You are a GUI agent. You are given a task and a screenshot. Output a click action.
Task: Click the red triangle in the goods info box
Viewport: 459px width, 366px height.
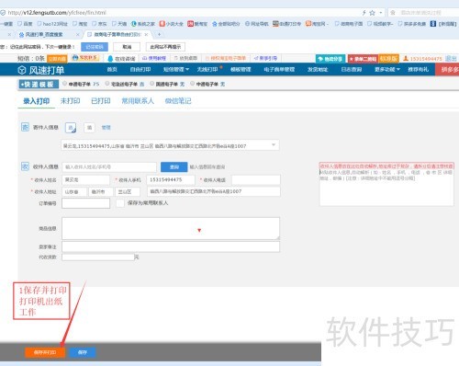pos(199,230)
